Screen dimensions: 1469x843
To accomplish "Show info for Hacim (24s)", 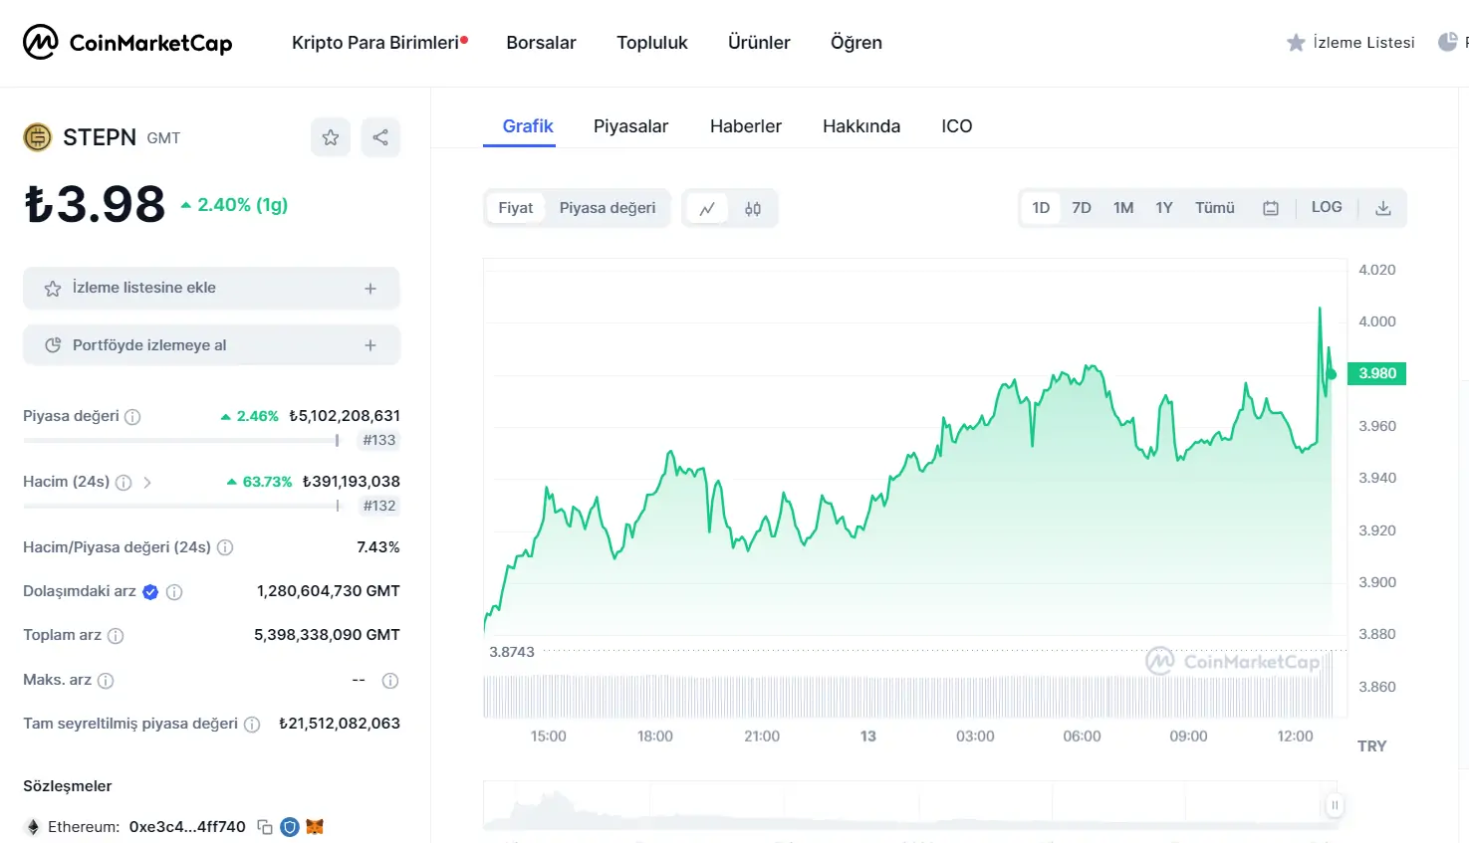I will (x=123, y=483).
